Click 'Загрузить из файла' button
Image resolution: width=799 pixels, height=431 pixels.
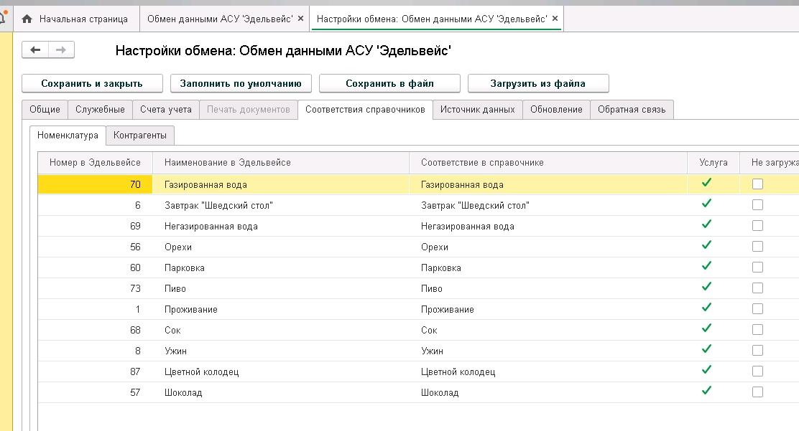point(537,83)
